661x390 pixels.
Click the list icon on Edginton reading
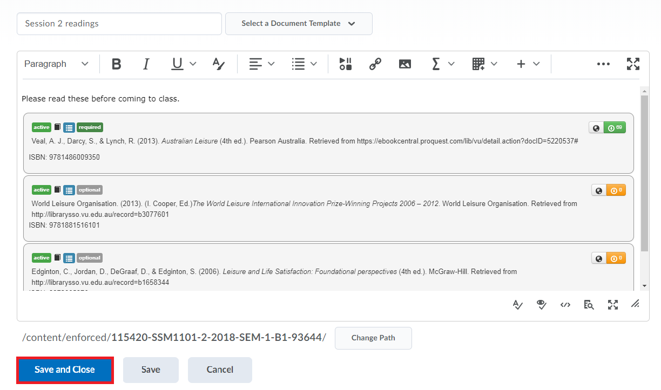pyautogui.click(x=69, y=258)
